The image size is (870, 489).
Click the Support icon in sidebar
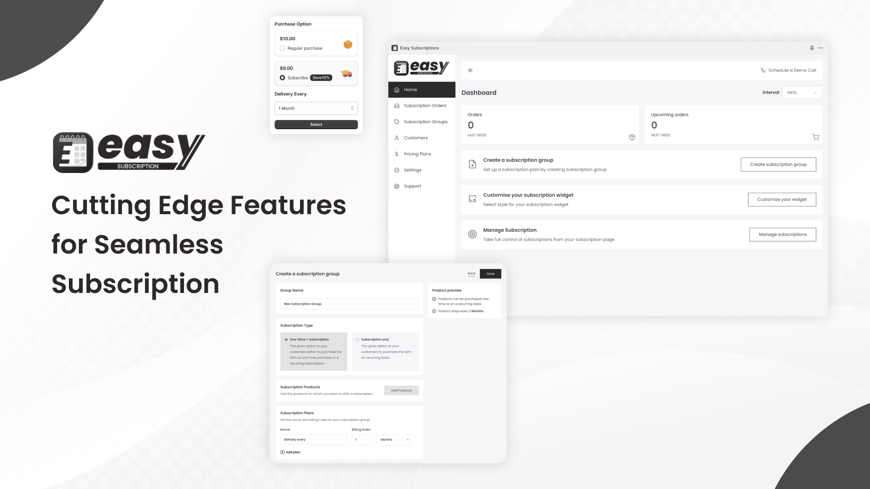(x=396, y=186)
